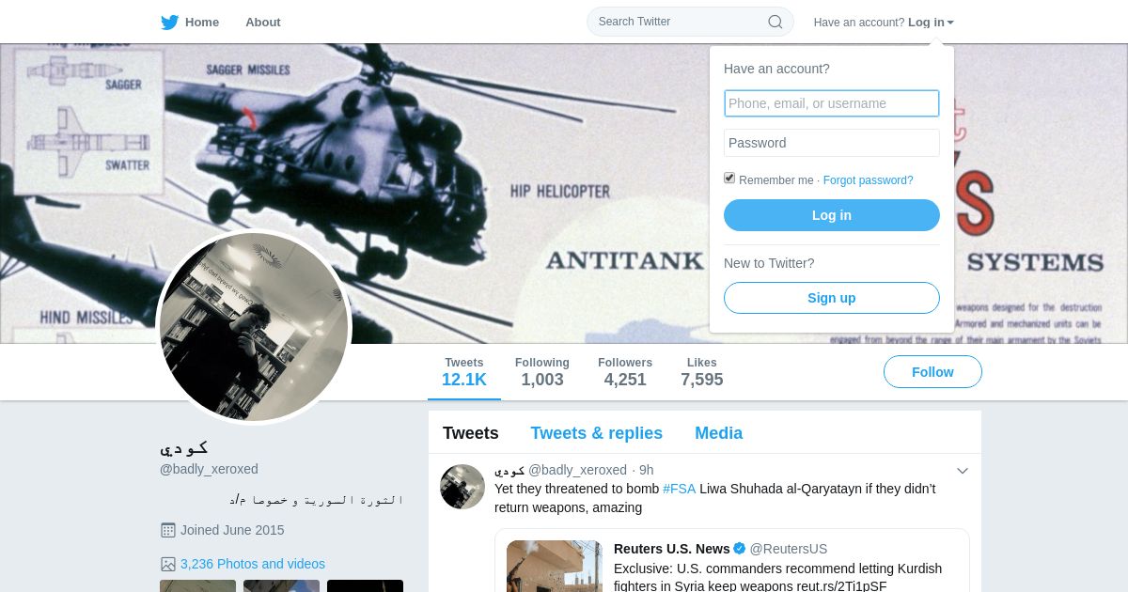
Task: Open the About menu item
Action: pyautogui.click(x=263, y=23)
